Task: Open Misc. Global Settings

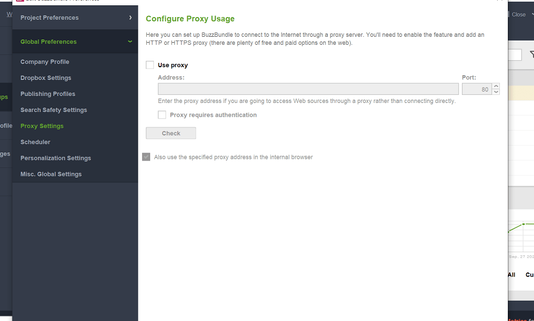Action: [51, 174]
